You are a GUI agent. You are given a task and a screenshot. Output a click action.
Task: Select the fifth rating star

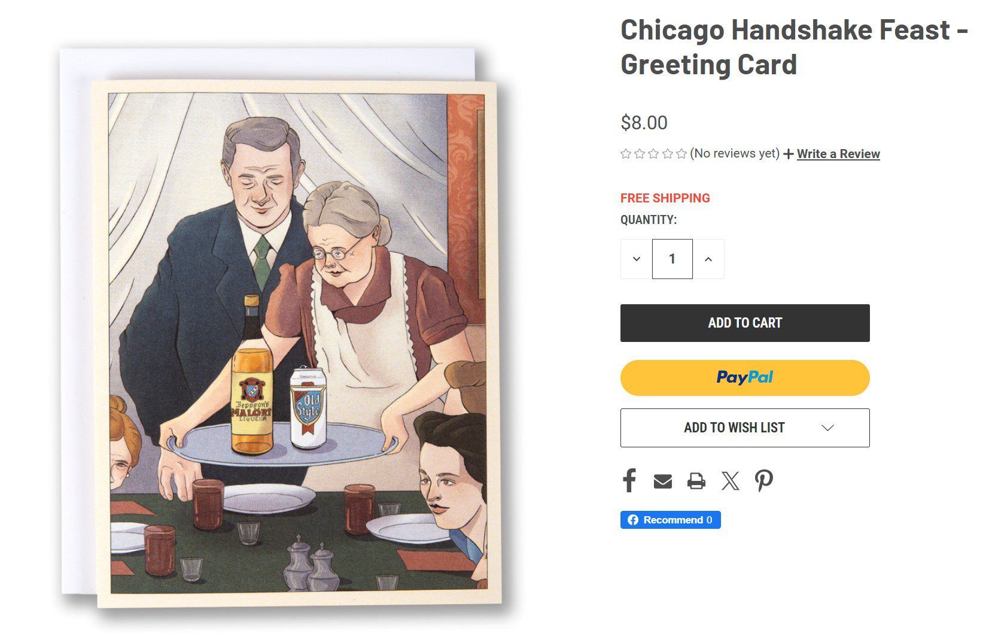pos(681,154)
